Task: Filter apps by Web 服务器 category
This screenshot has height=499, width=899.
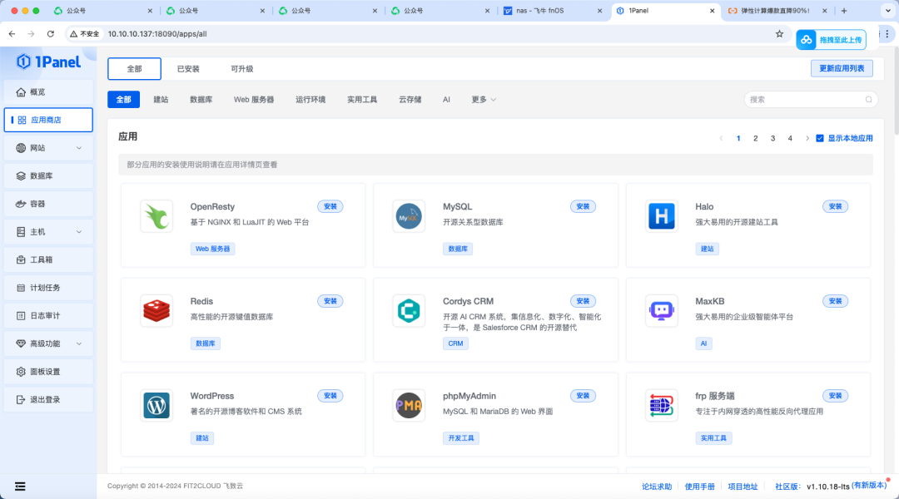Action: point(254,100)
